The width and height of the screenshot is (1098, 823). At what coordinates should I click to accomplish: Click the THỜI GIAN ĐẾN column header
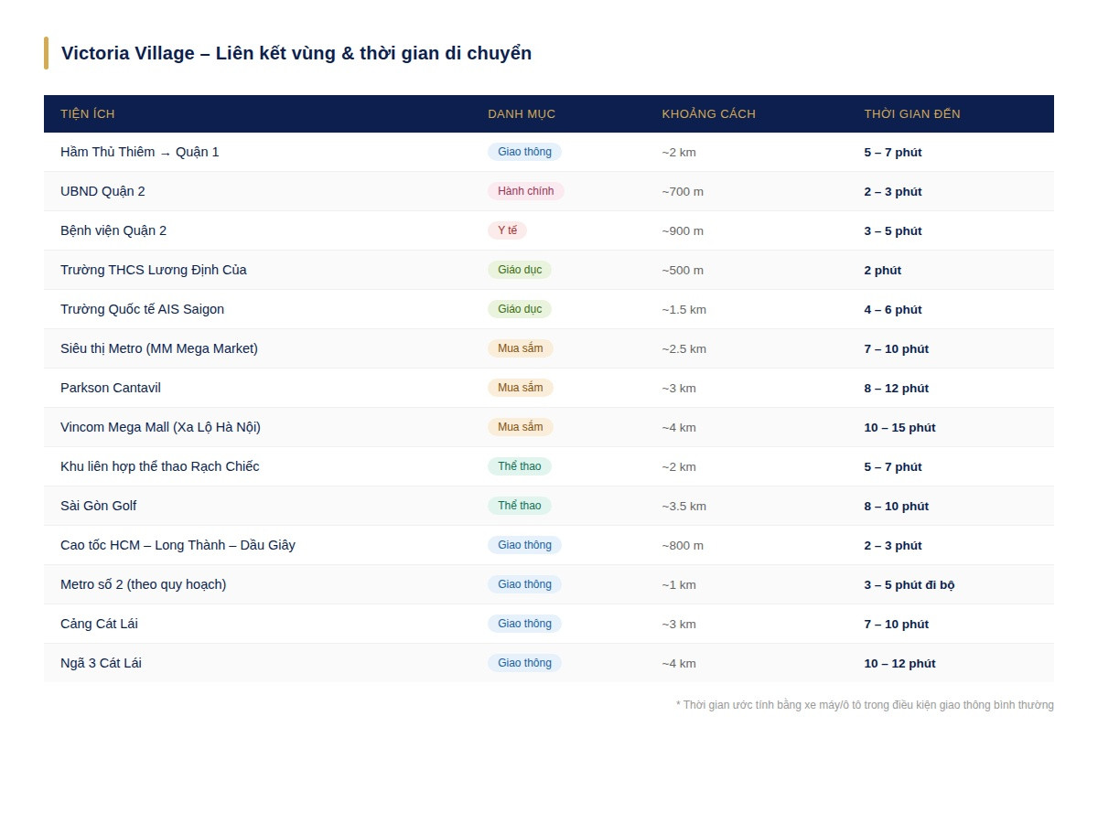tap(912, 114)
